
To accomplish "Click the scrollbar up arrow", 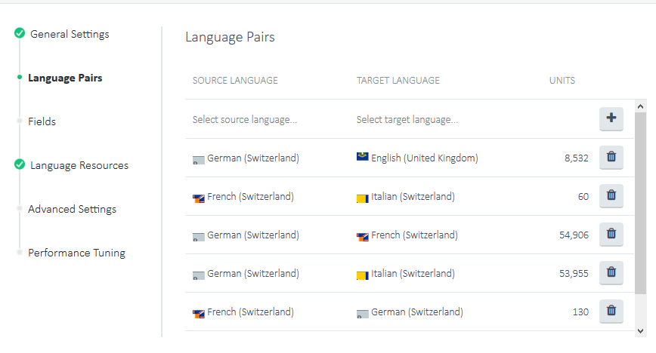I will (641, 106).
